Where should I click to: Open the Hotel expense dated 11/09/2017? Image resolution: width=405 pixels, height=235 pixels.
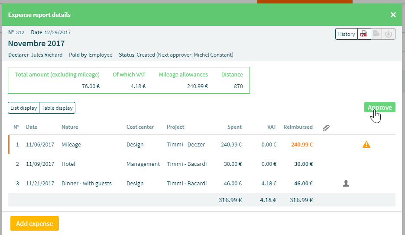click(x=202, y=164)
